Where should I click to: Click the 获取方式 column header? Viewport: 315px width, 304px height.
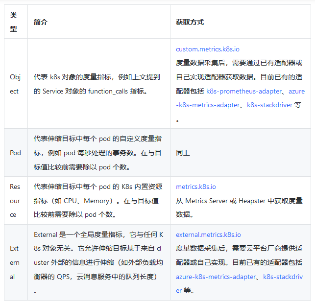(241, 22)
